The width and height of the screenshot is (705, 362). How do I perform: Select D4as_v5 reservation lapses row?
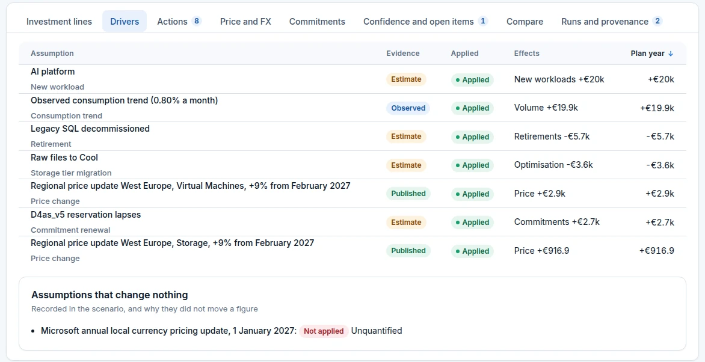click(352, 222)
